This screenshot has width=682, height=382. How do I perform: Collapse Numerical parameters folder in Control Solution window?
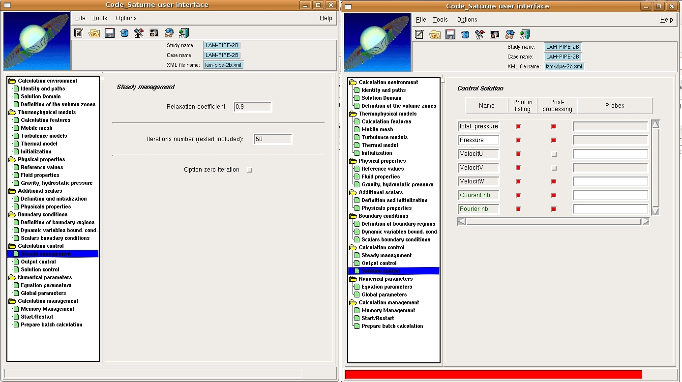pos(353,279)
